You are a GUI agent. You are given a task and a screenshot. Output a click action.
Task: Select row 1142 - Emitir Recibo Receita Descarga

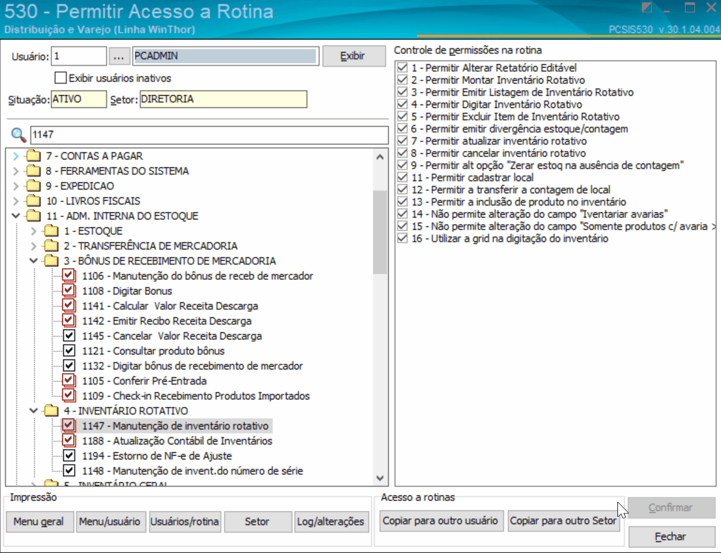[167, 321]
